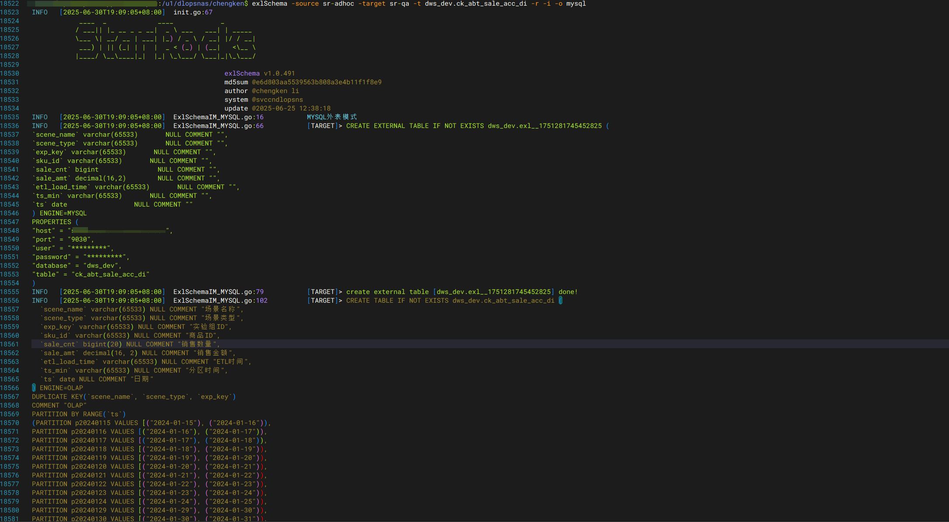Click 'PROPERTIES (' line
The image size is (949, 522).
click(55, 222)
